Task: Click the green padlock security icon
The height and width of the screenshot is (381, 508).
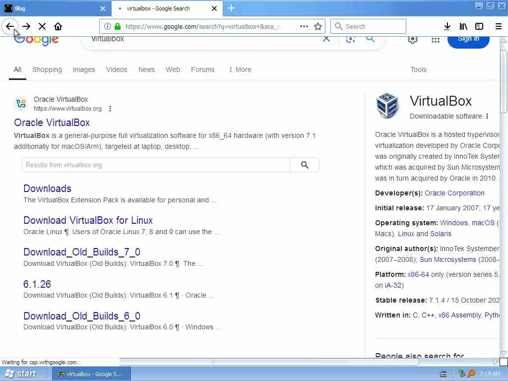Action: [x=118, y=26]
